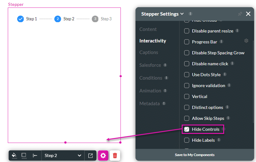This screenshot has width=256, height=162.
Task: Open the border style tool
Action: [24, 155]
